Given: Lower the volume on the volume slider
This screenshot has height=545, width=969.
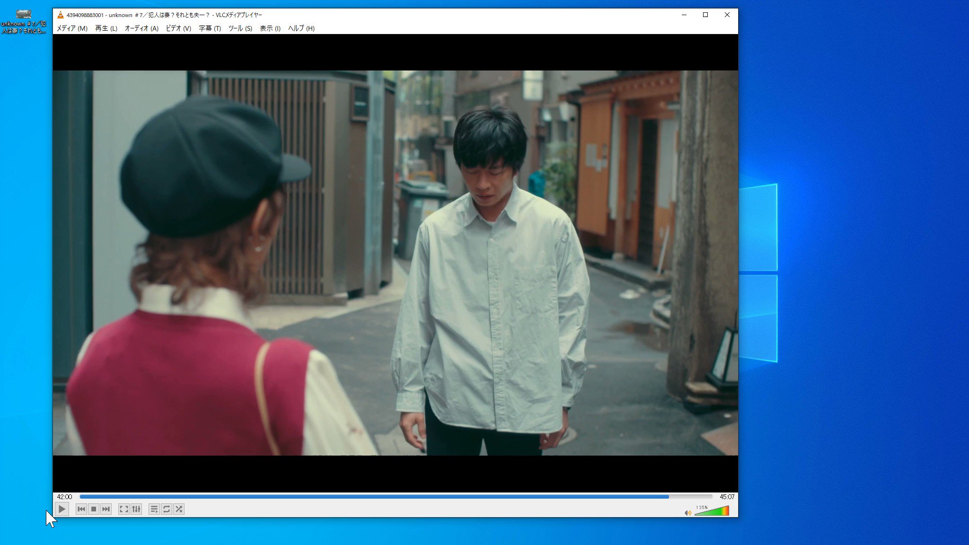Looking at the screenshot, I should [700, 511].
